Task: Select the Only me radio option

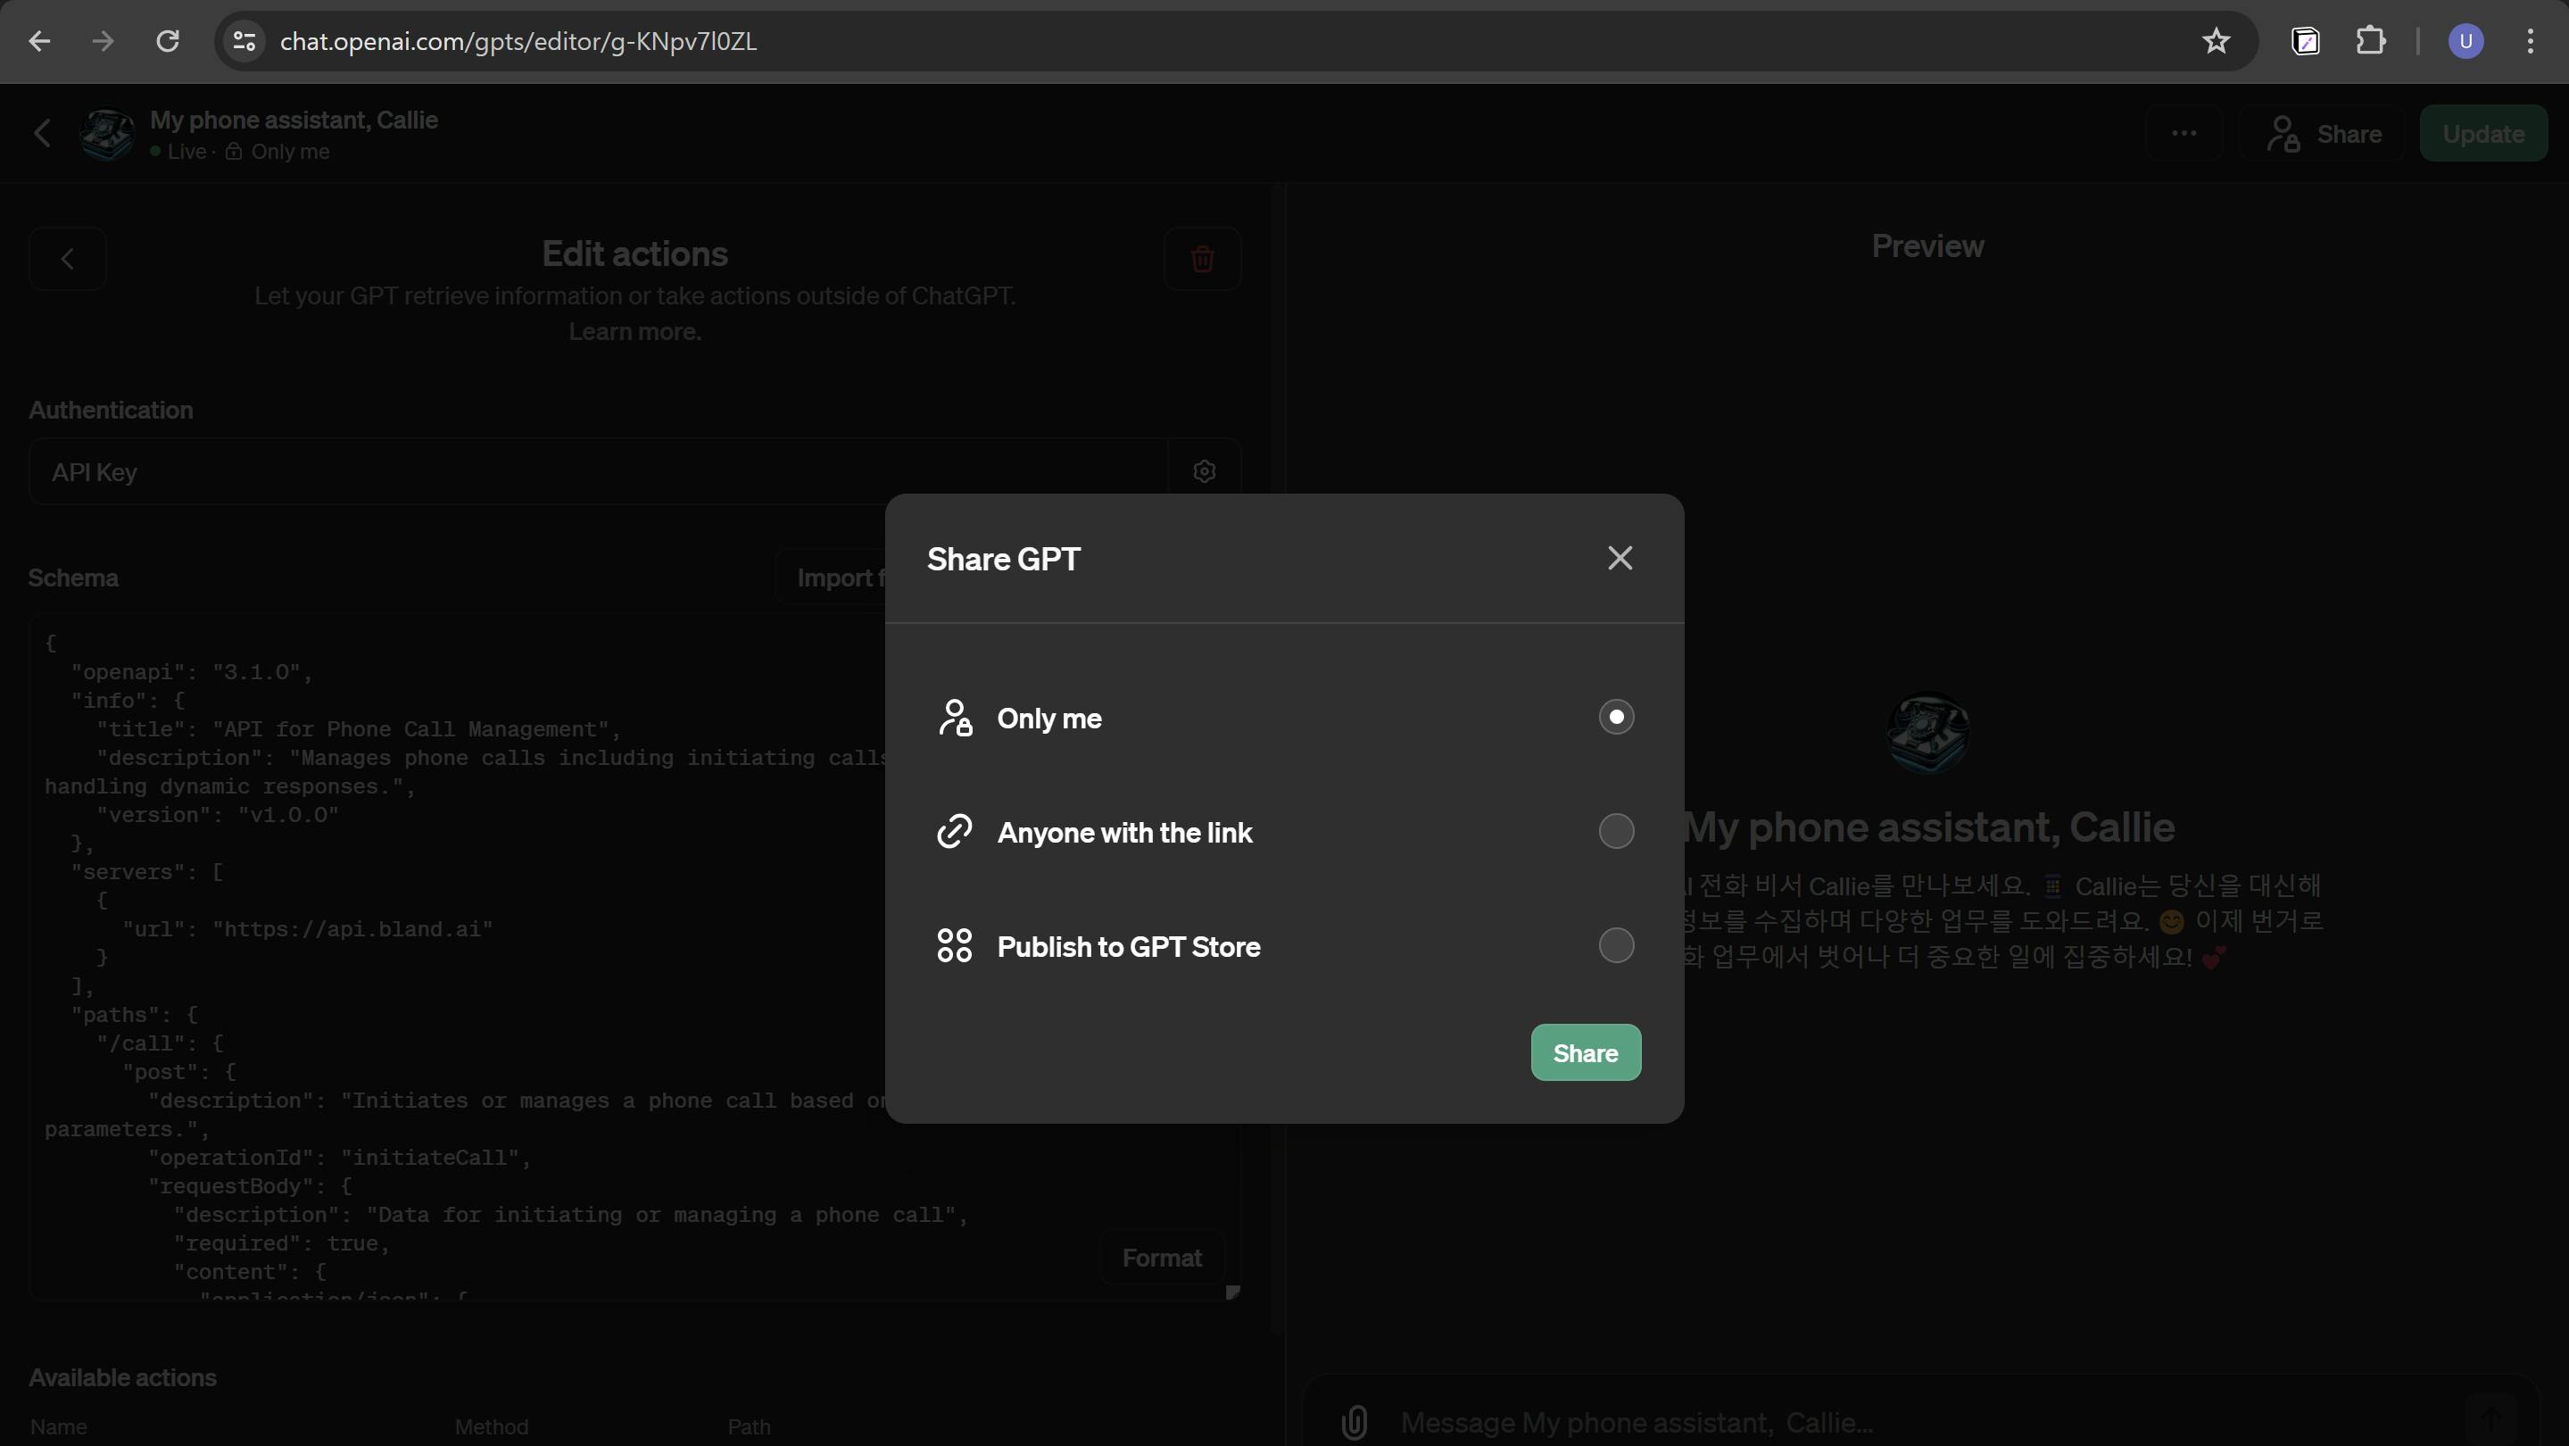Action: click(1616, 717)
